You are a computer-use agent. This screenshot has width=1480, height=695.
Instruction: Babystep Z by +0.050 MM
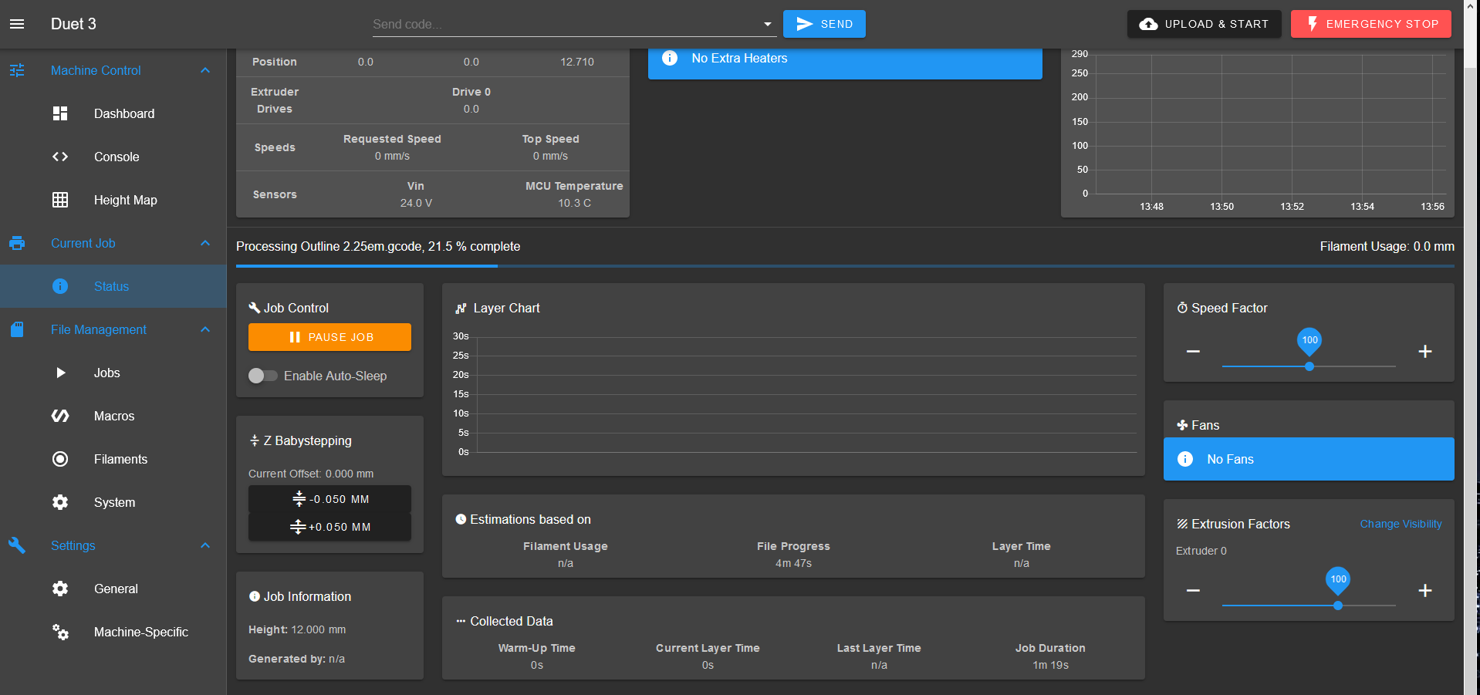click(x=329, y=527)
